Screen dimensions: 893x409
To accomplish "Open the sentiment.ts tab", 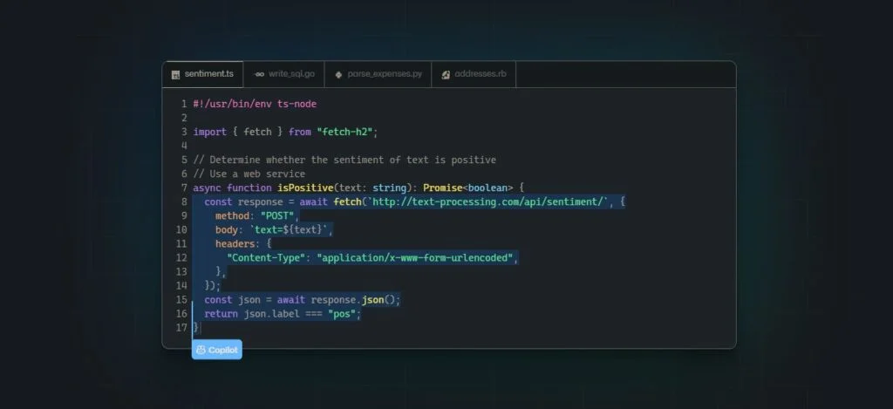I will point(202,75).
